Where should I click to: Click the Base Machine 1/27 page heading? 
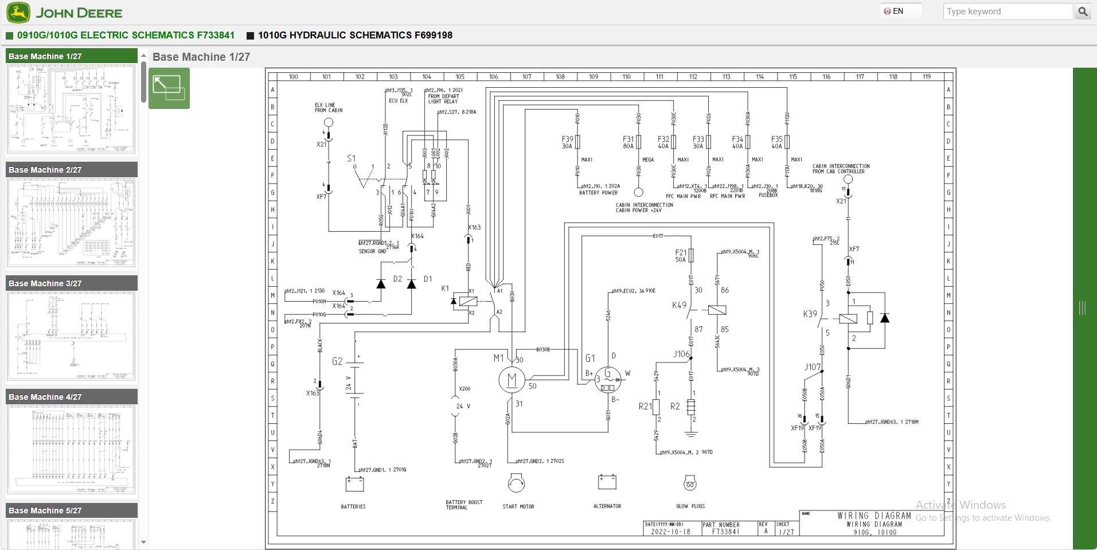[201, 57]
